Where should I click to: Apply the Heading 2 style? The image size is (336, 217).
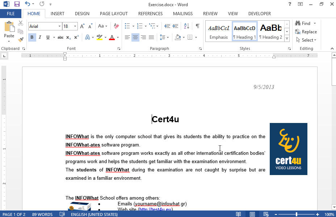(270, 31)
